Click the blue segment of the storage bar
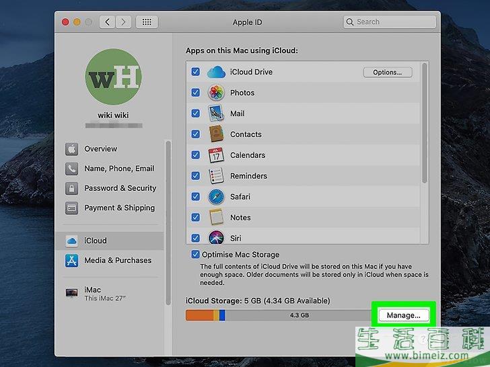Image resolution: width=490 pixels, height=367 pixels. tap(222, 315)
